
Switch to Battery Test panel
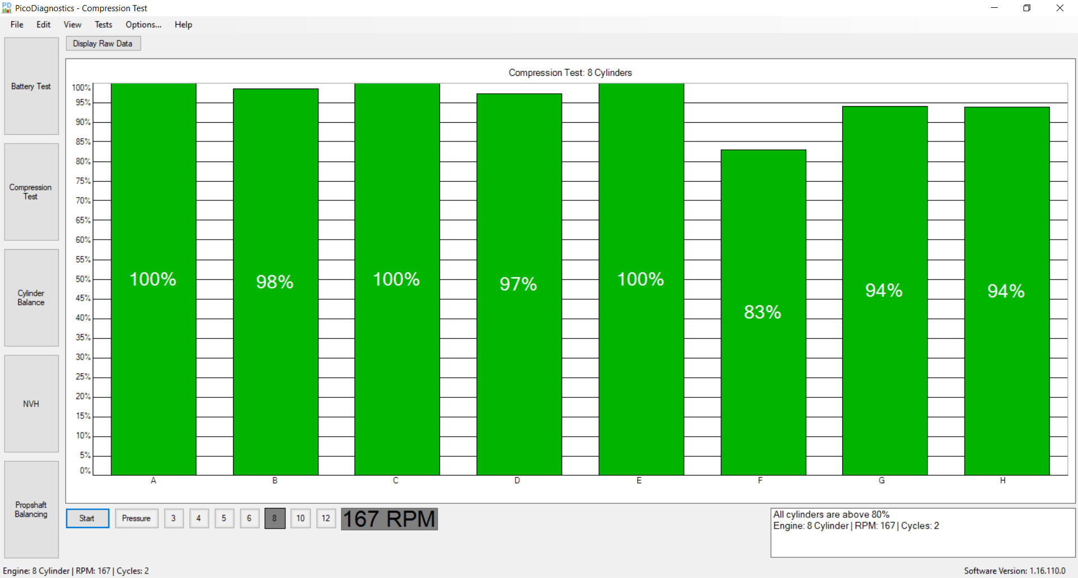pyautogui.click(x=31, y=86)
